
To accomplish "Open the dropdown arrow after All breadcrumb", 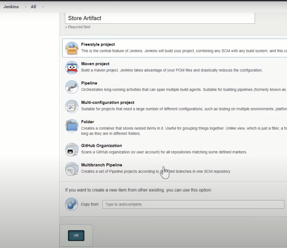I will pos(43,7).
